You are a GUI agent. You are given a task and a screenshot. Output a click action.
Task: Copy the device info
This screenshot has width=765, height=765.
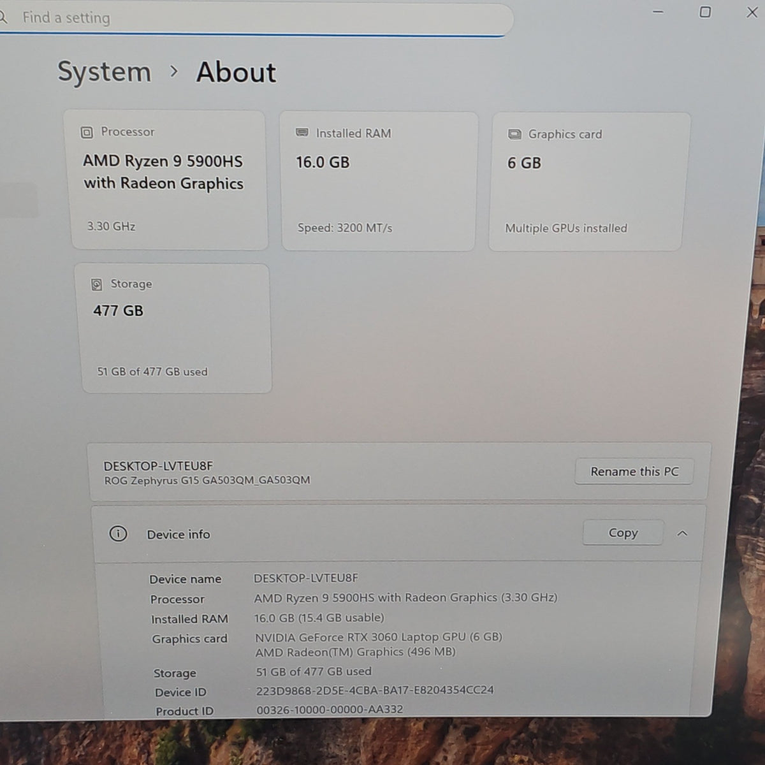coord(623,533)
